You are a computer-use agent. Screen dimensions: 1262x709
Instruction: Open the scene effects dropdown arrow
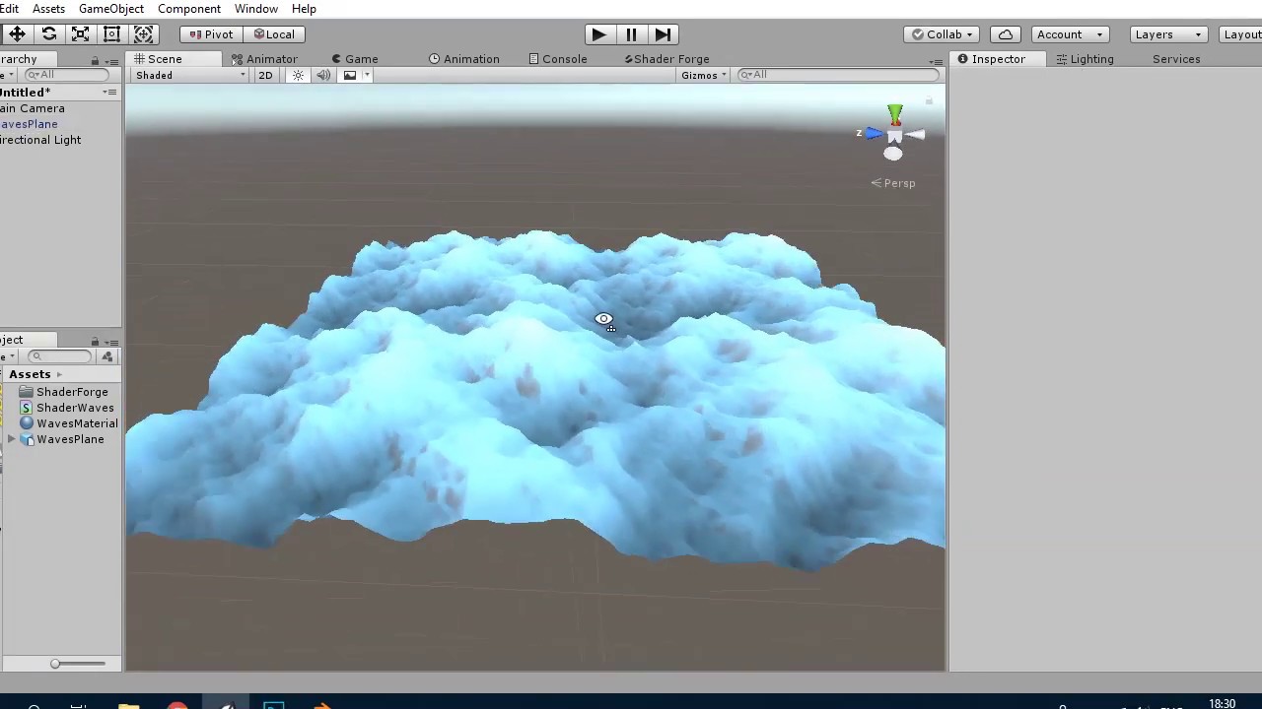coord(367,75)
